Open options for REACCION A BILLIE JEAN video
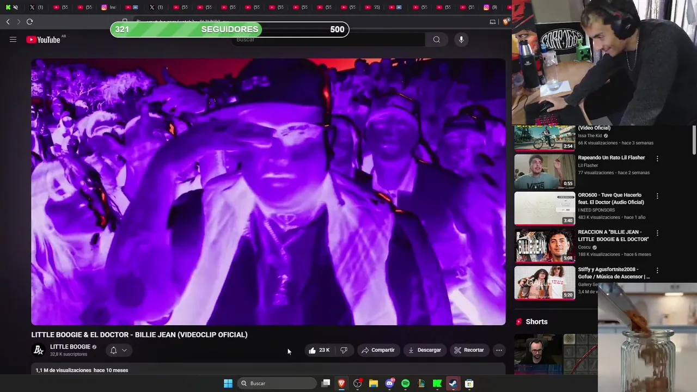Viewport: 697px width, 392px height. (657, 233)
